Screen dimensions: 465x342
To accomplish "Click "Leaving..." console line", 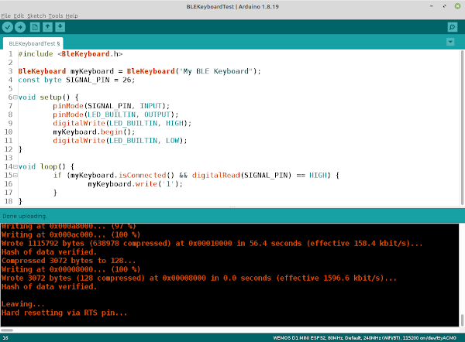I will coord(22,304).
